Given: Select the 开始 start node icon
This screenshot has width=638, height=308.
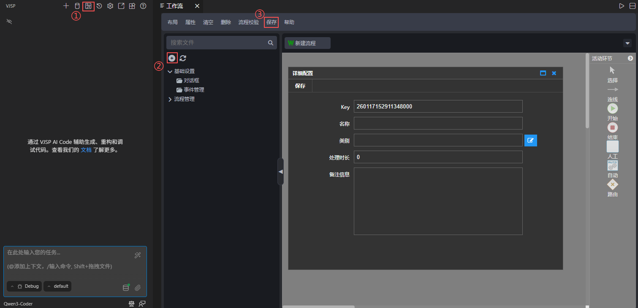Looking at the screenshot, I should coord(612,108).
